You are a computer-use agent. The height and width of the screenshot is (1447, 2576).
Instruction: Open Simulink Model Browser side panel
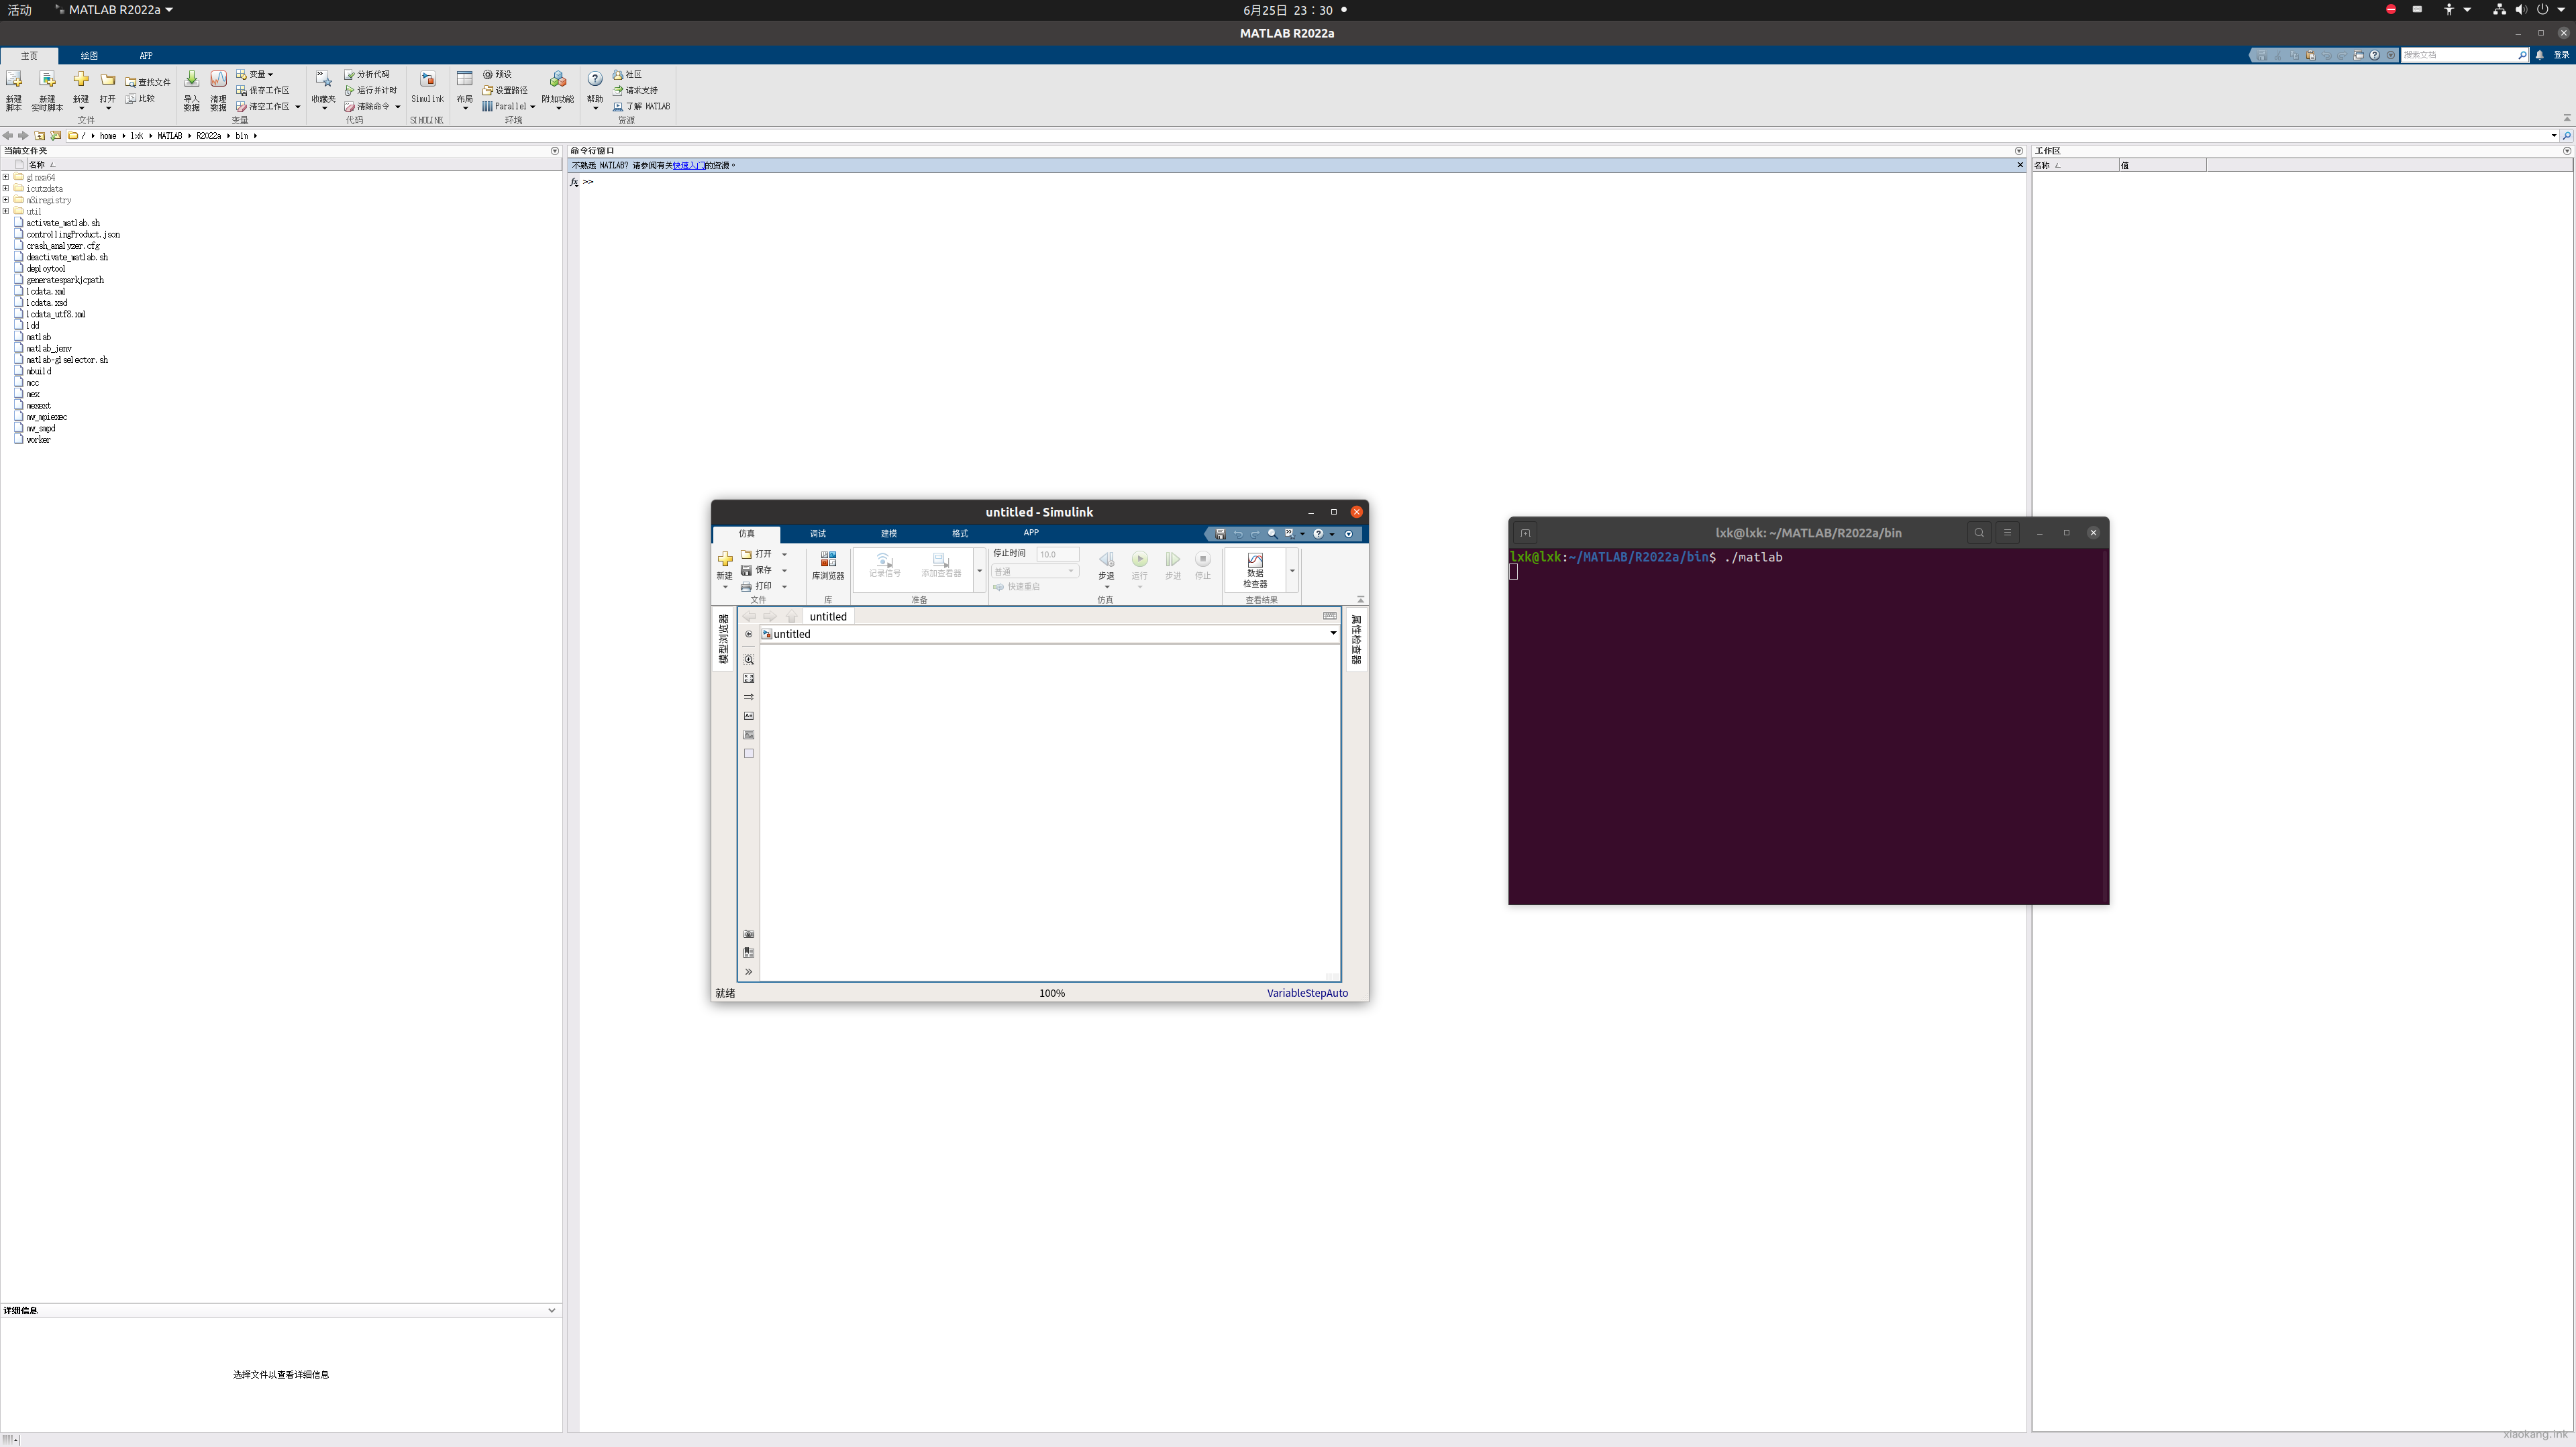724,640
